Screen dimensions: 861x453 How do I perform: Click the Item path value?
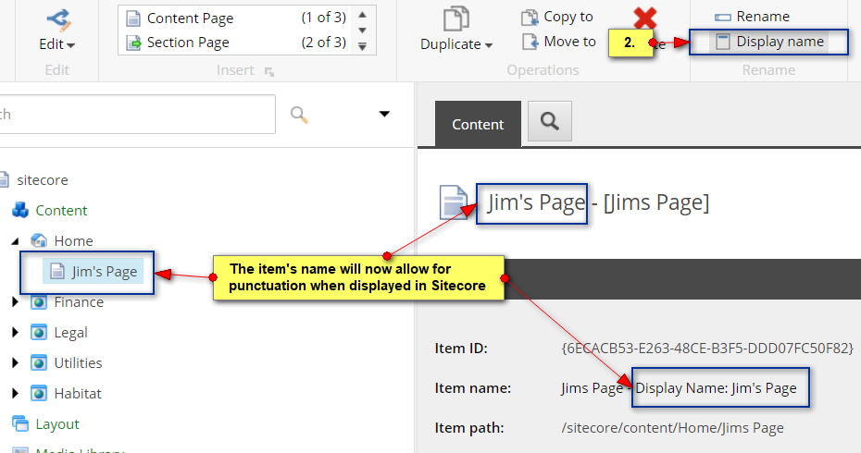pyautogui.click(x=672, y=428)
